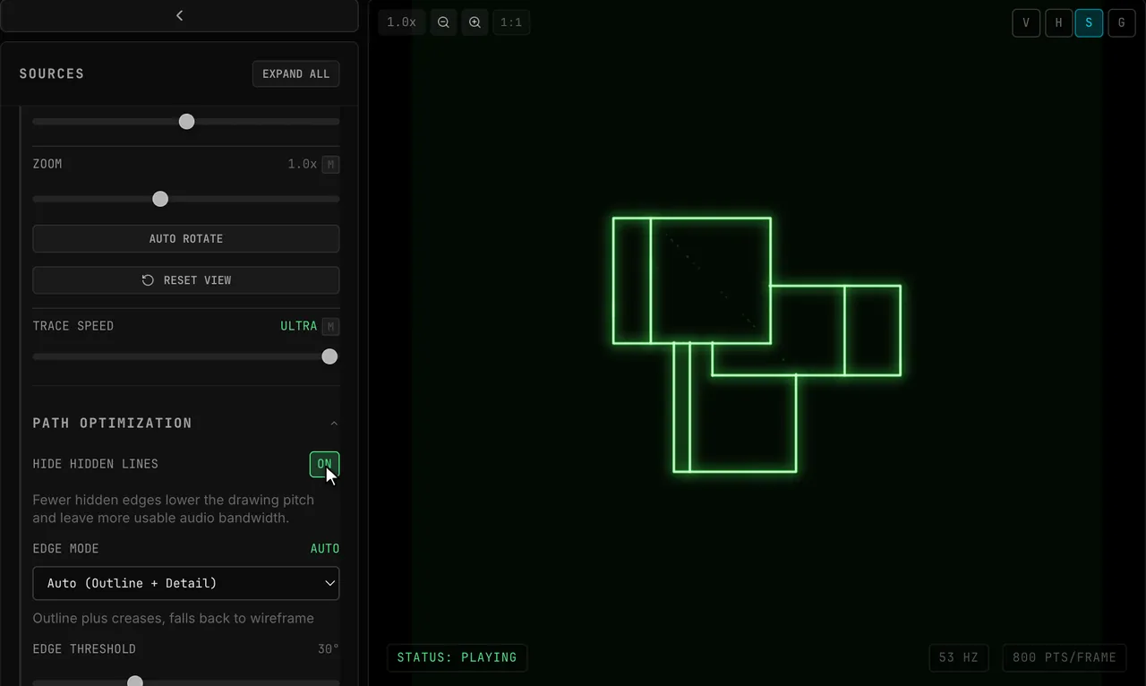Screen dimensions: 1146x686
Task: Select the S view mode
Action: pos(1089,23)
